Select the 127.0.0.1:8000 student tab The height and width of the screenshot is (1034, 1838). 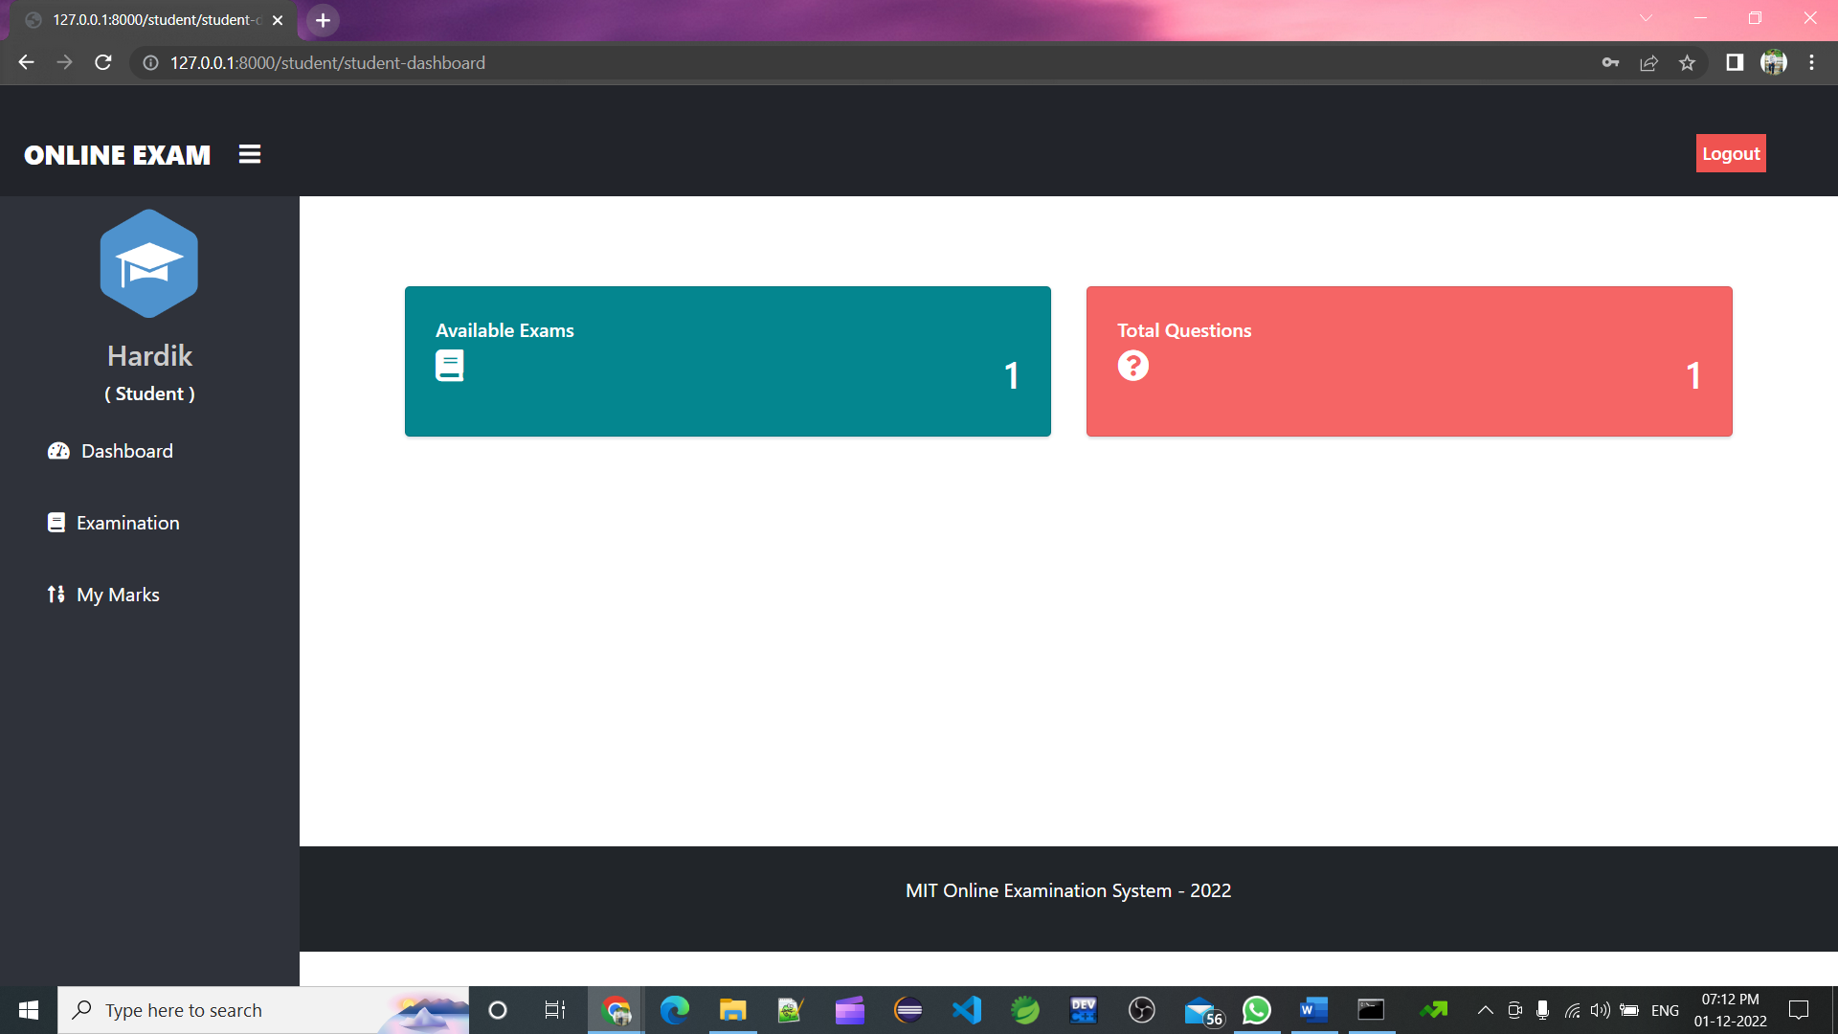153,20
